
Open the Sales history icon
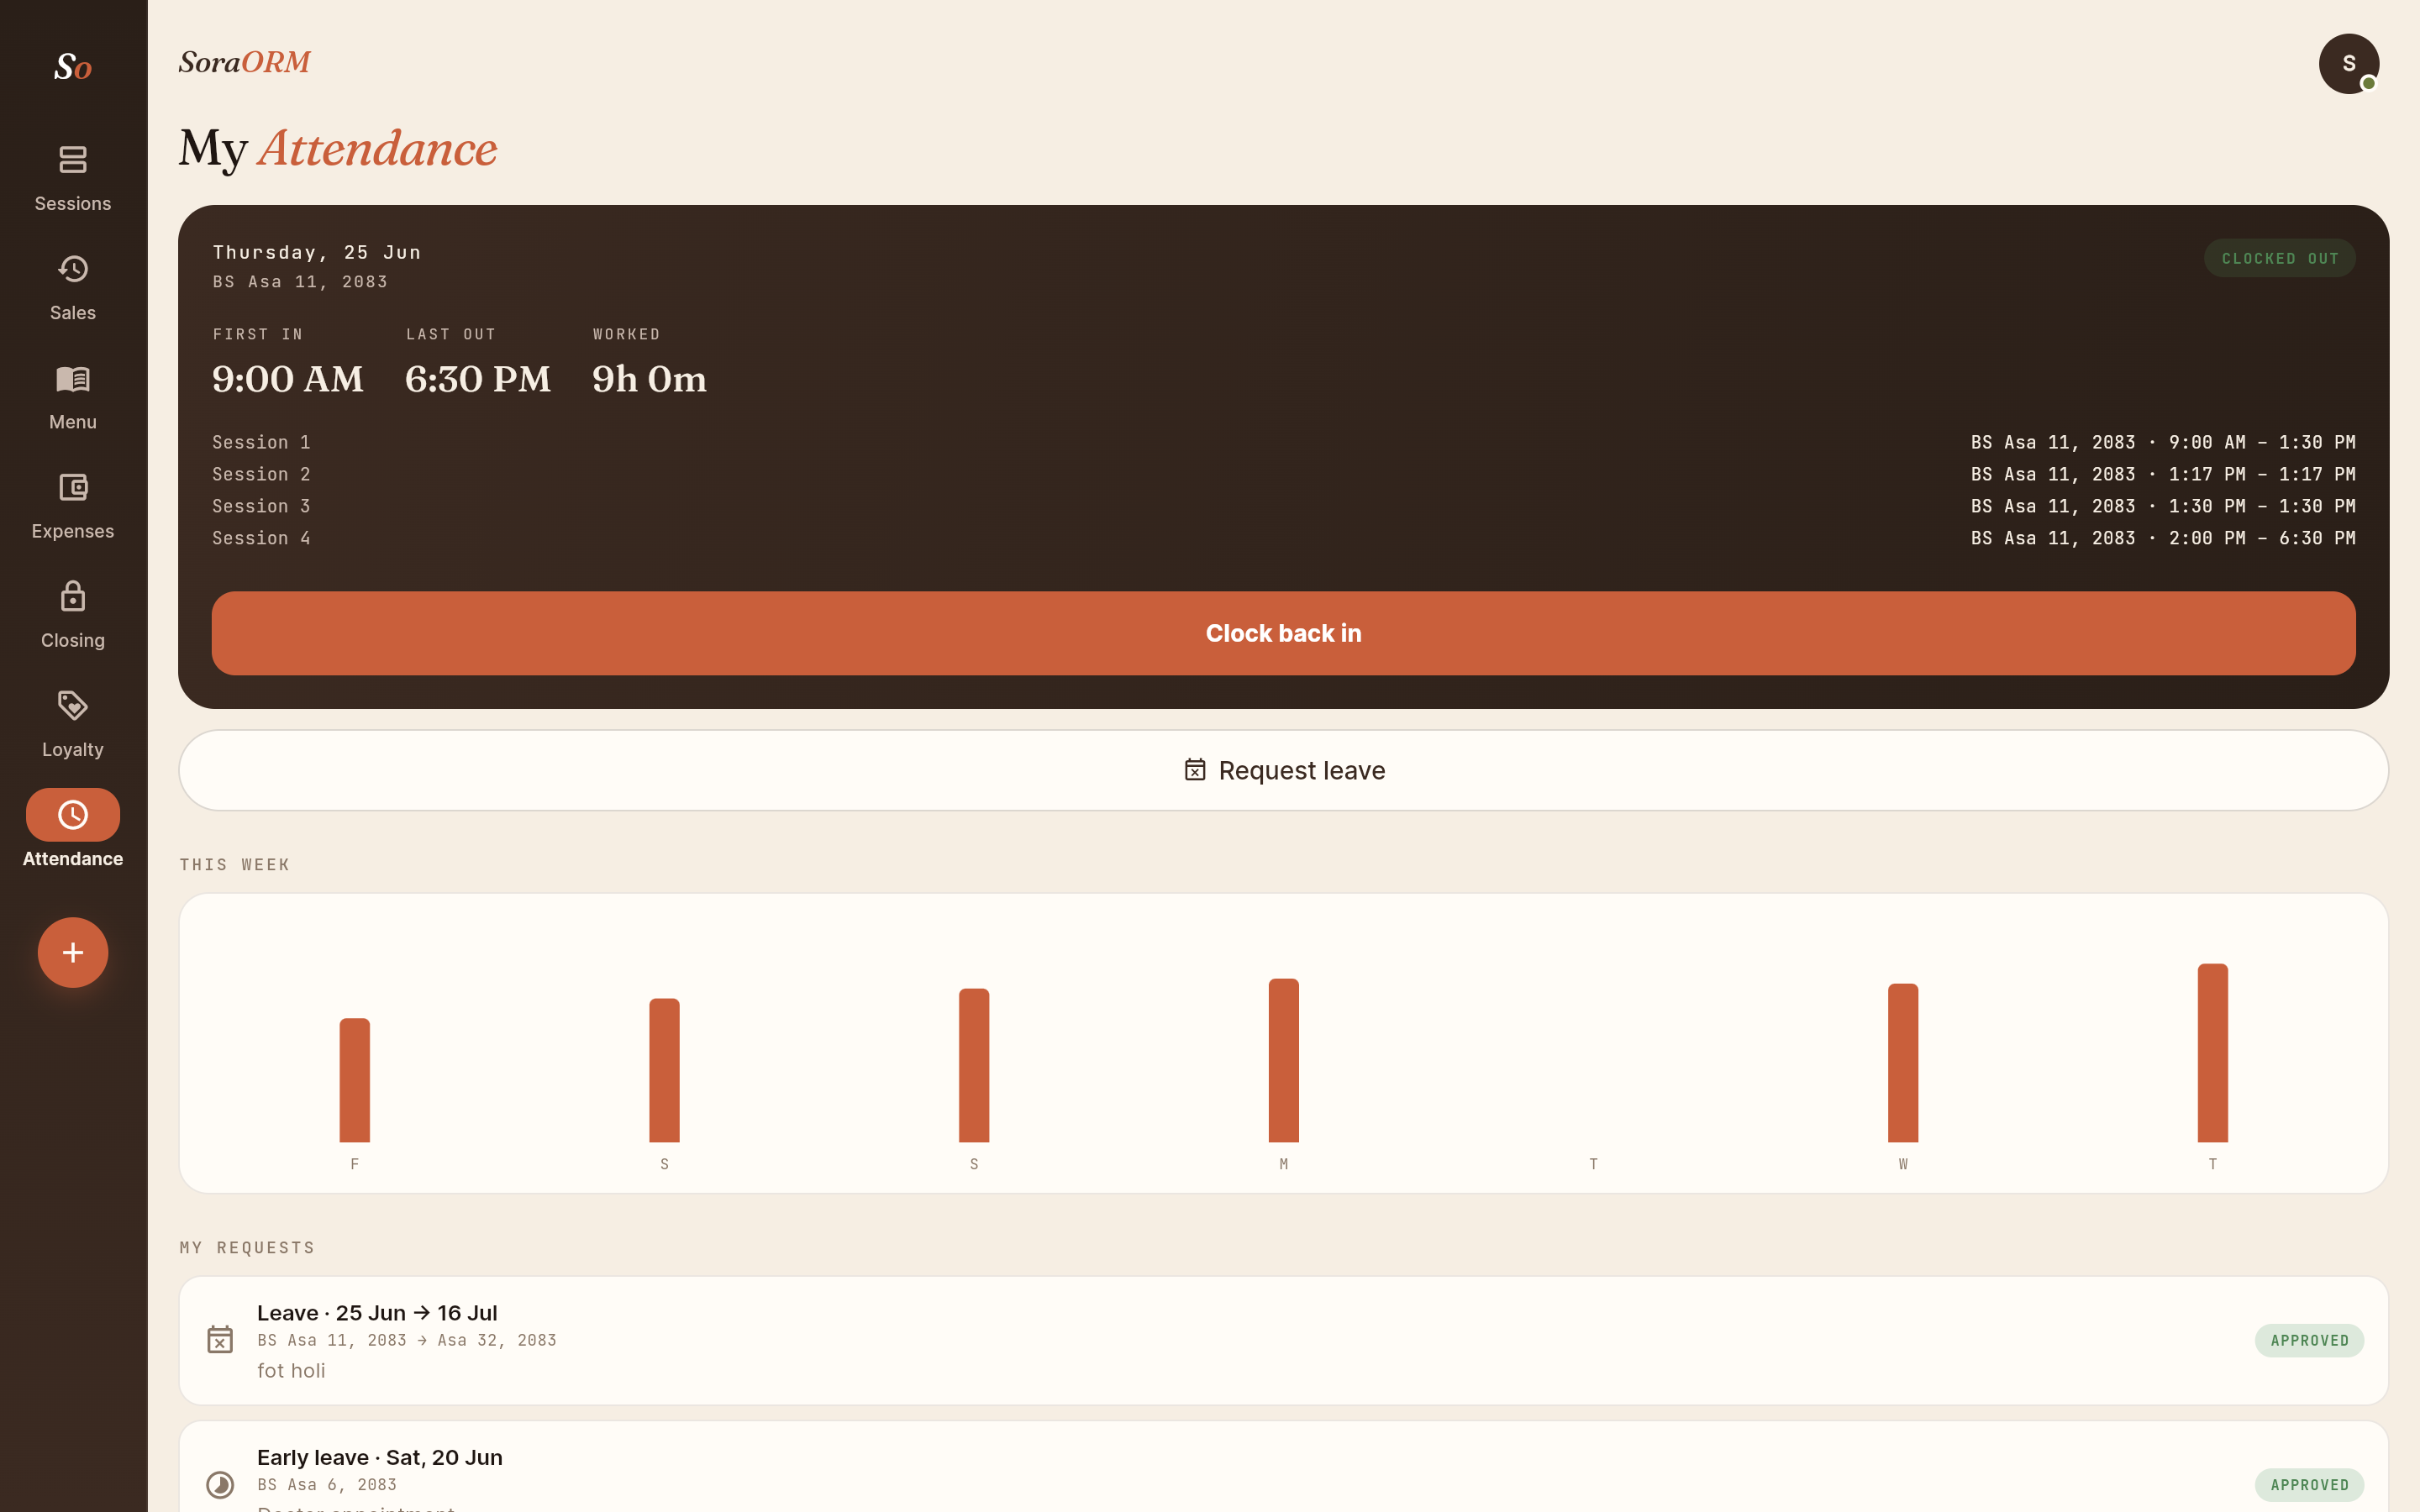pyautogui.click(x=73, y=269)
